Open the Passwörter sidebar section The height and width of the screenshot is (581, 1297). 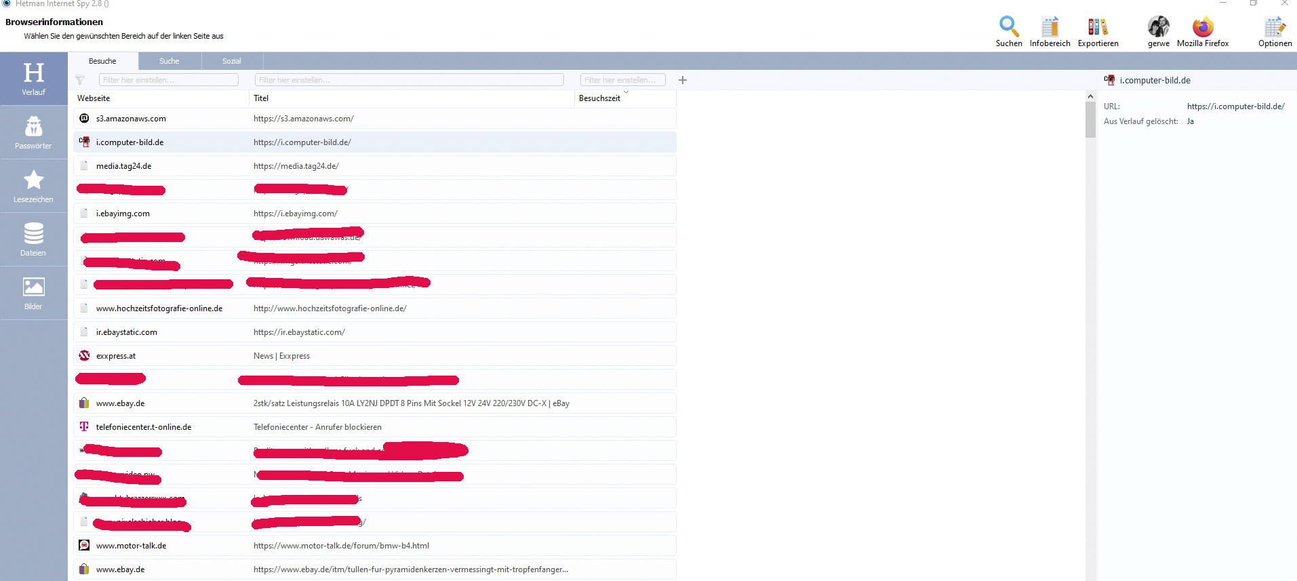[33, 132]
